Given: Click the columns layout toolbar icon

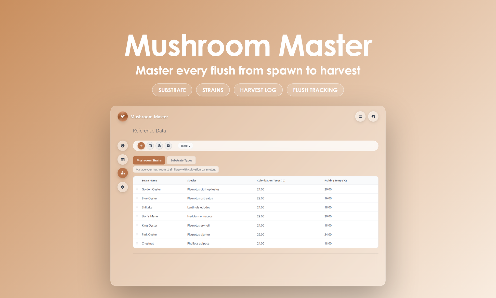Looking at the screenshot, I should coord(150,146).
